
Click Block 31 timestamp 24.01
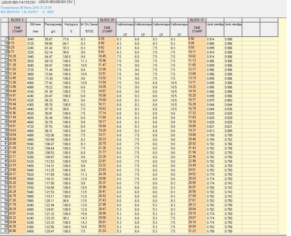(x=197, y=170)
